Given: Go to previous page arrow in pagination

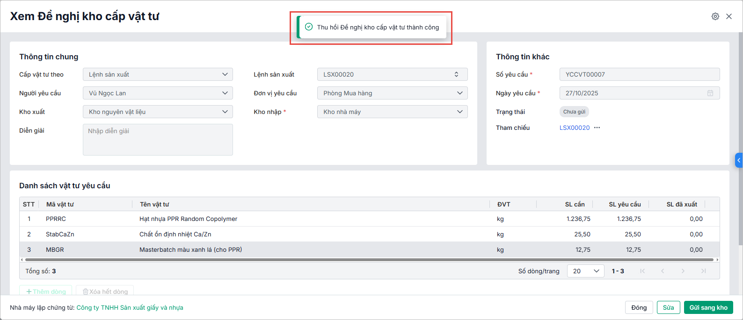Looking at the screenshot, I should (x=663, y=271).
